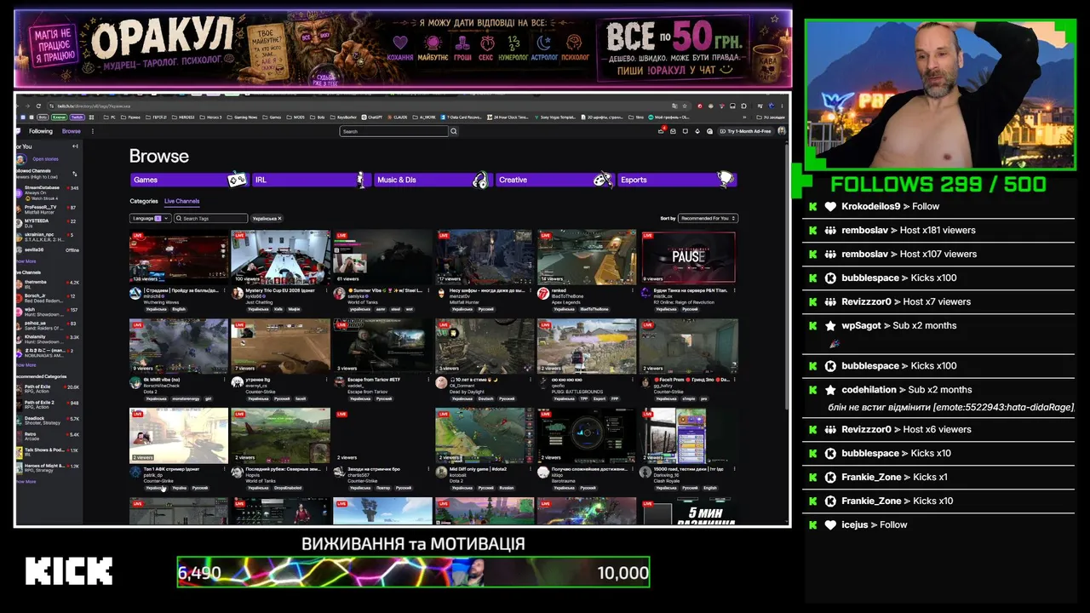This screenshot has width=1090, height=613.
Task: Reload the browser page
Action: coord(38,106)
